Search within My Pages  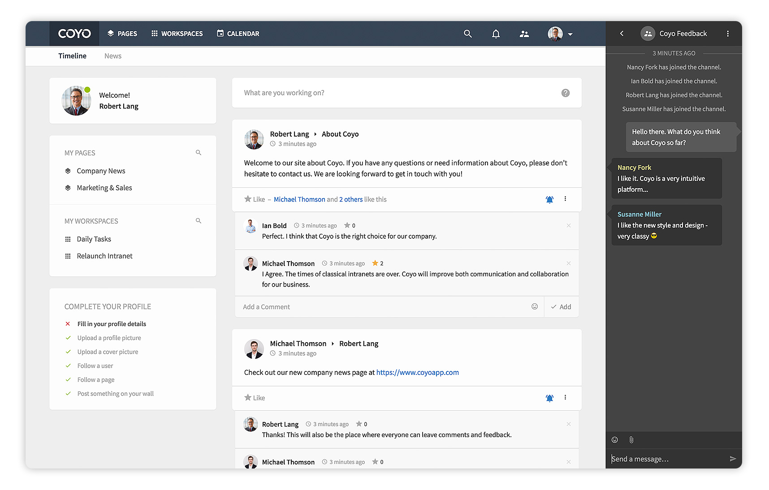coord(199,153)
